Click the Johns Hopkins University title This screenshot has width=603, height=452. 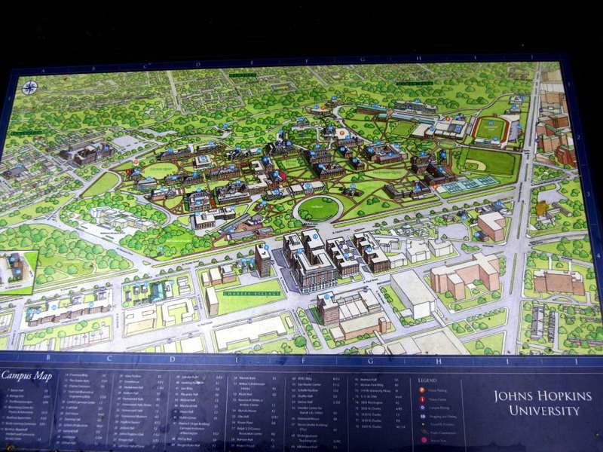coord(543,403)
